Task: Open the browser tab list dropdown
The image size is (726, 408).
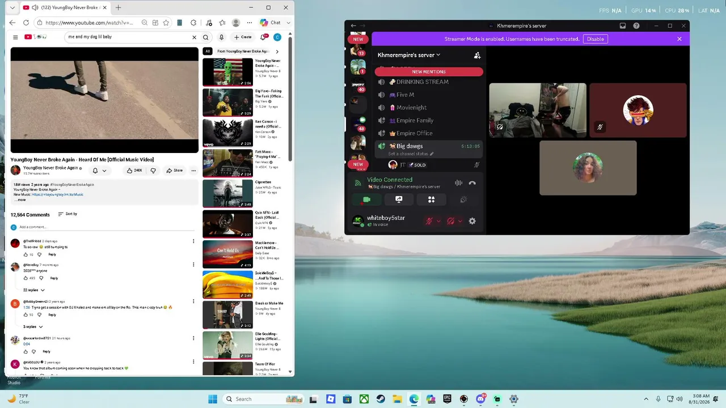Action: tap(12, 8)
